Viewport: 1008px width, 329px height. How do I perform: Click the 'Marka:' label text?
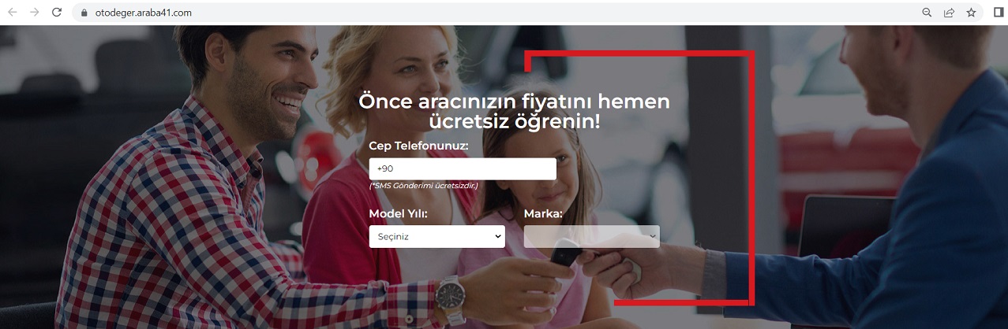coord(543,214)
